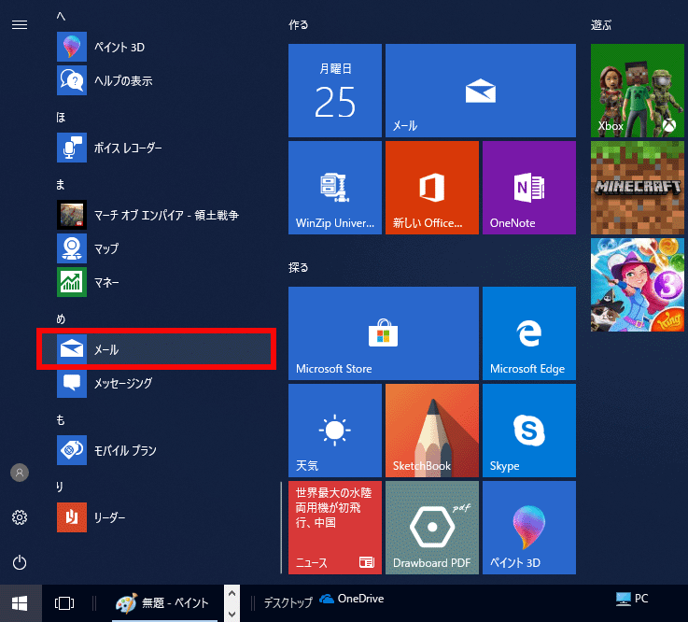
Task: Open 天気 weather tile
Action: [x=335, y=431]
